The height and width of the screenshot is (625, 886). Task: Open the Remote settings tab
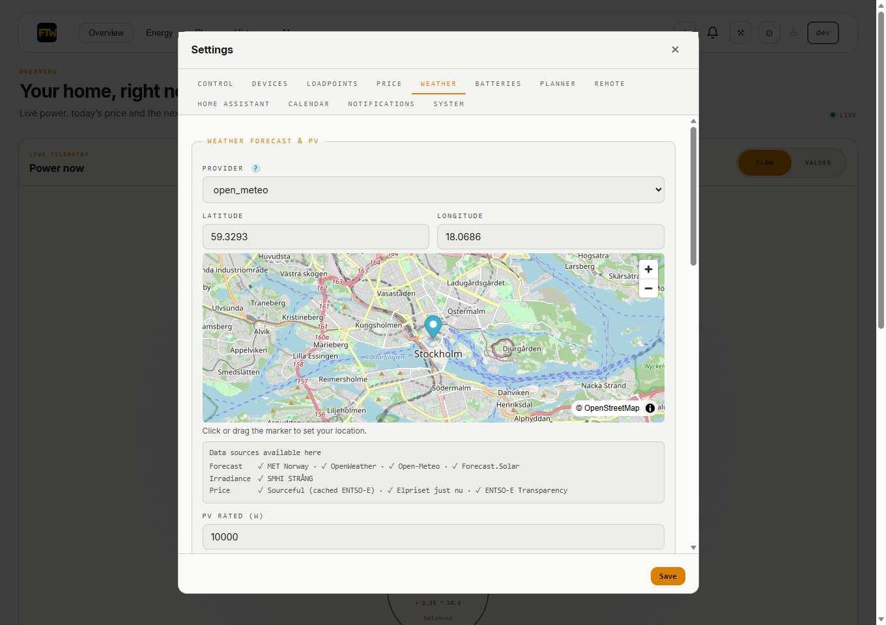click(x=609, y=84)
